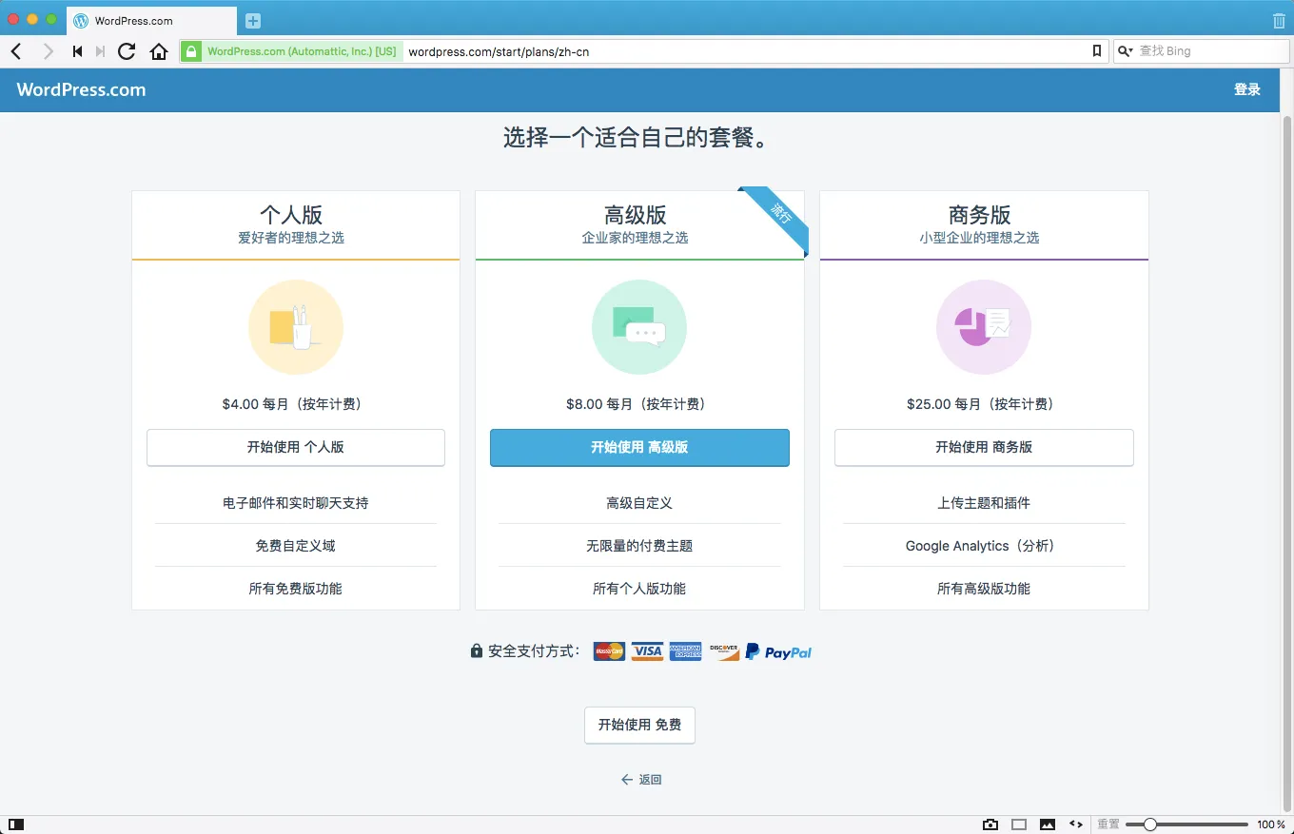Open a new tab with plus button

252,21
